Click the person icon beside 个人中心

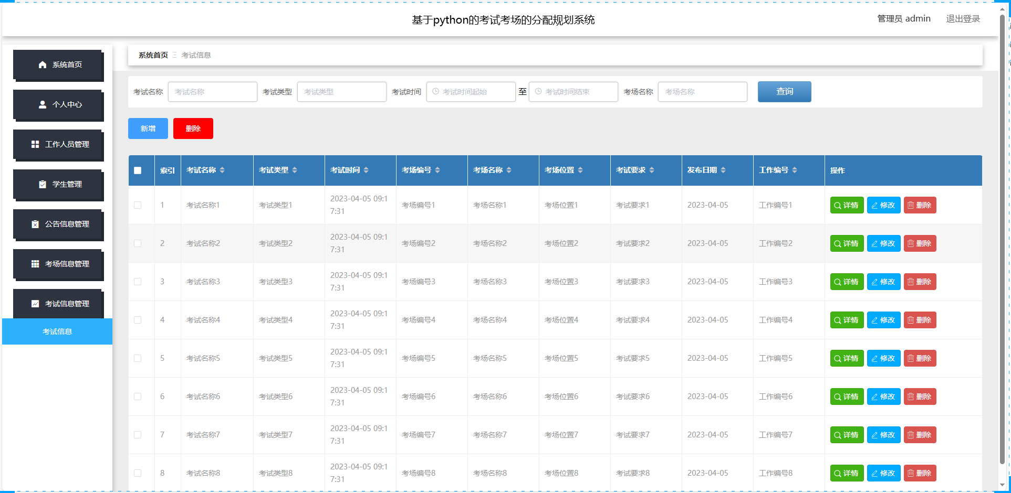pyautogui.click(x=43, y=104)
